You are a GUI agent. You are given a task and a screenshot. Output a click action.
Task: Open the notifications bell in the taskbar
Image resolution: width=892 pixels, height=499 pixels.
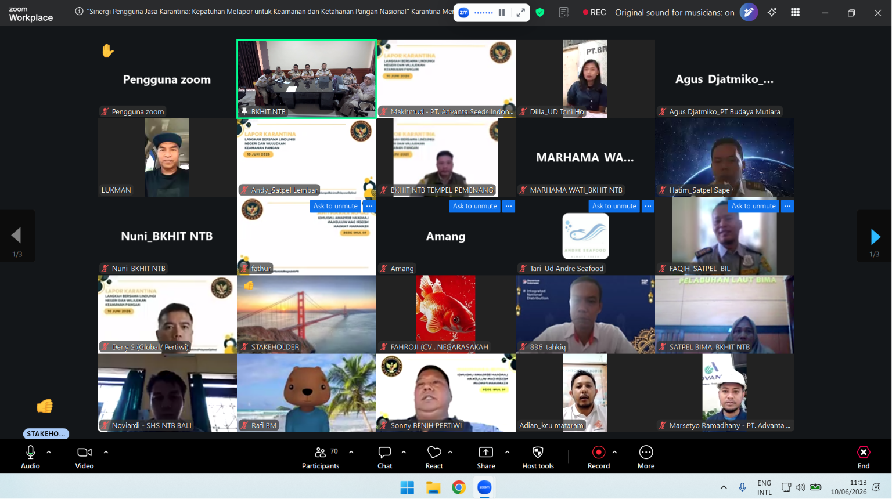876,487
